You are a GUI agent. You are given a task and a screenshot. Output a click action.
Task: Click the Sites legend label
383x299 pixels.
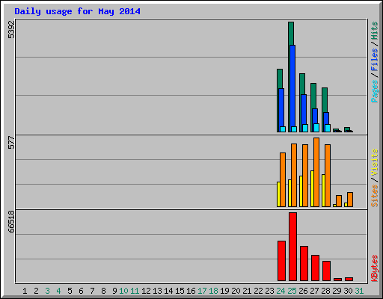click(375, 196)
